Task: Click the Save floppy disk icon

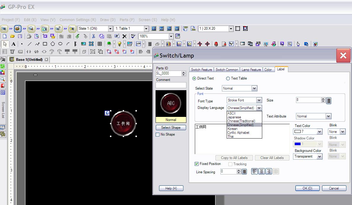Action: click(20, 36)
